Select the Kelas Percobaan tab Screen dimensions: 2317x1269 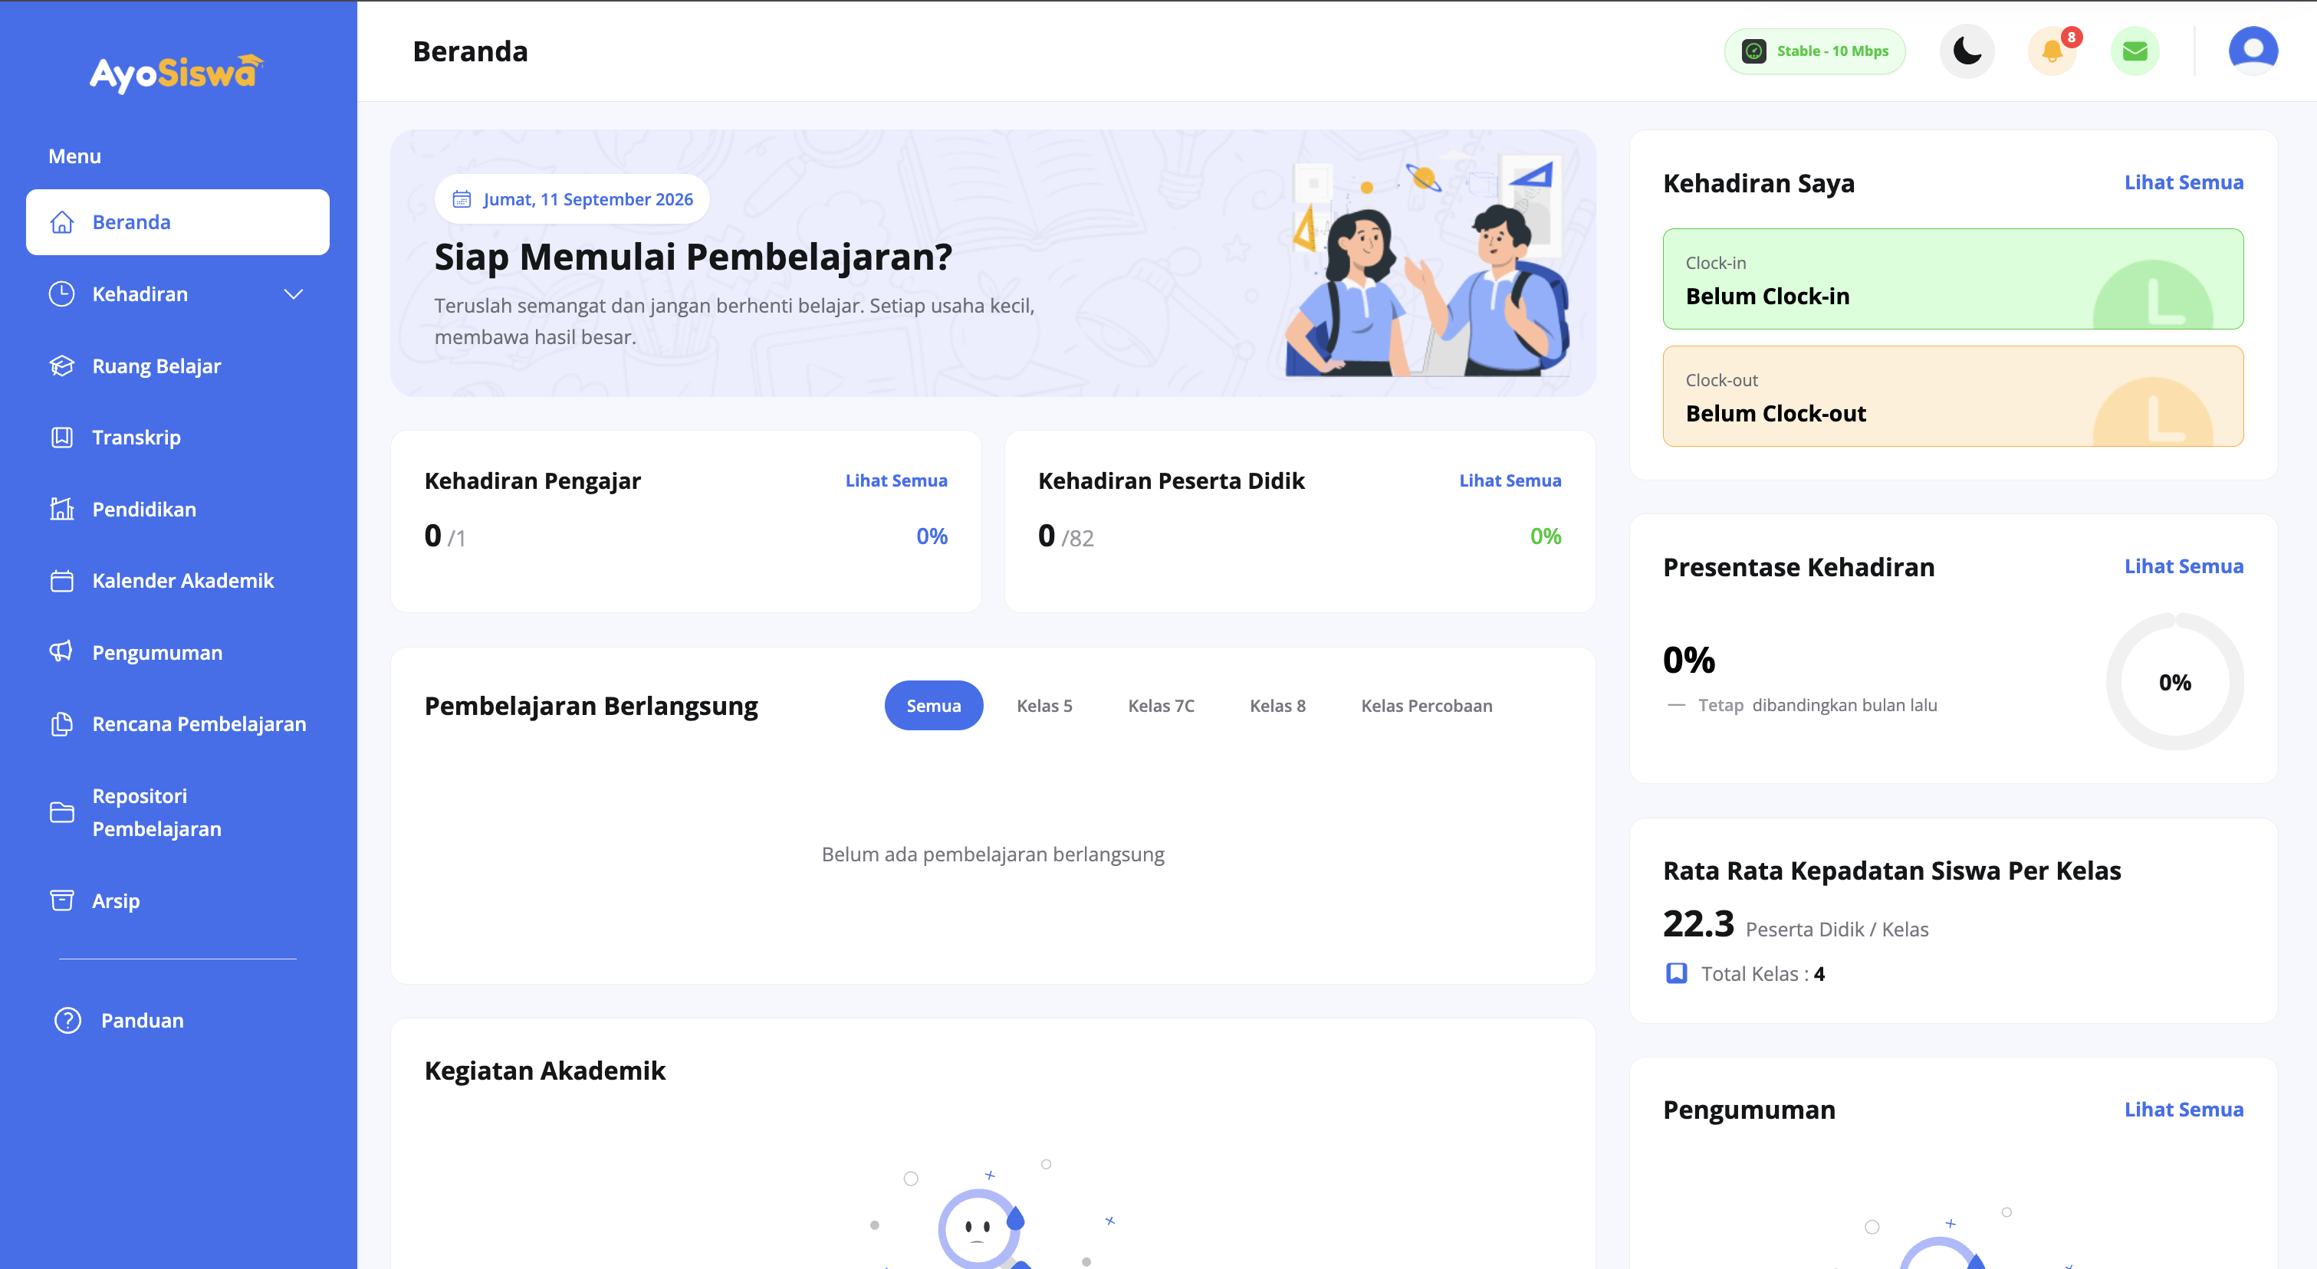pyautogui.click(x=1427, y=706)
